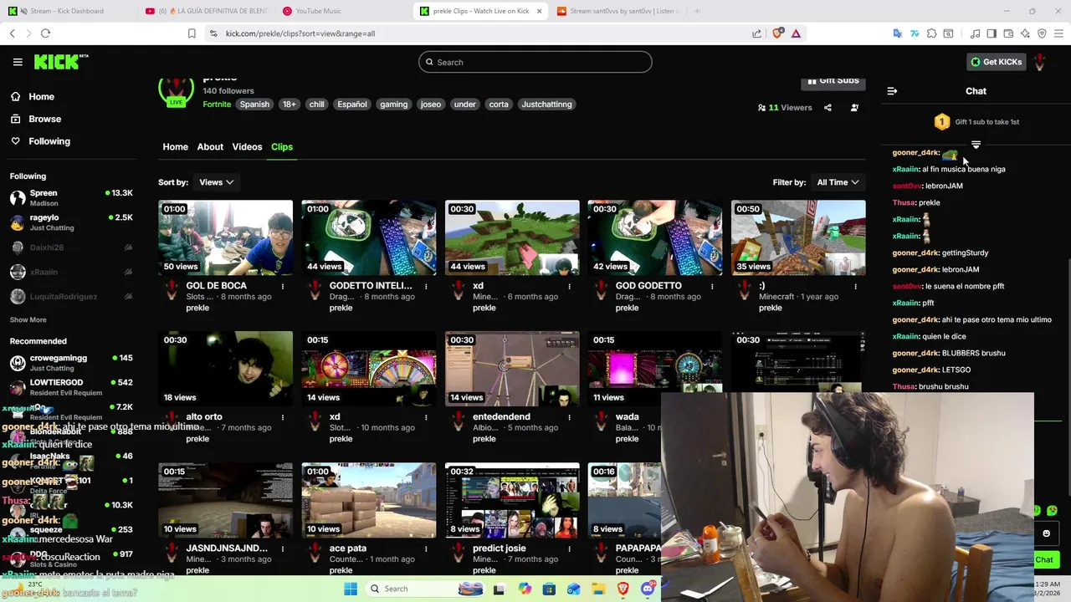Open the ace pata clip thumbnail

[x=368, y=500]
